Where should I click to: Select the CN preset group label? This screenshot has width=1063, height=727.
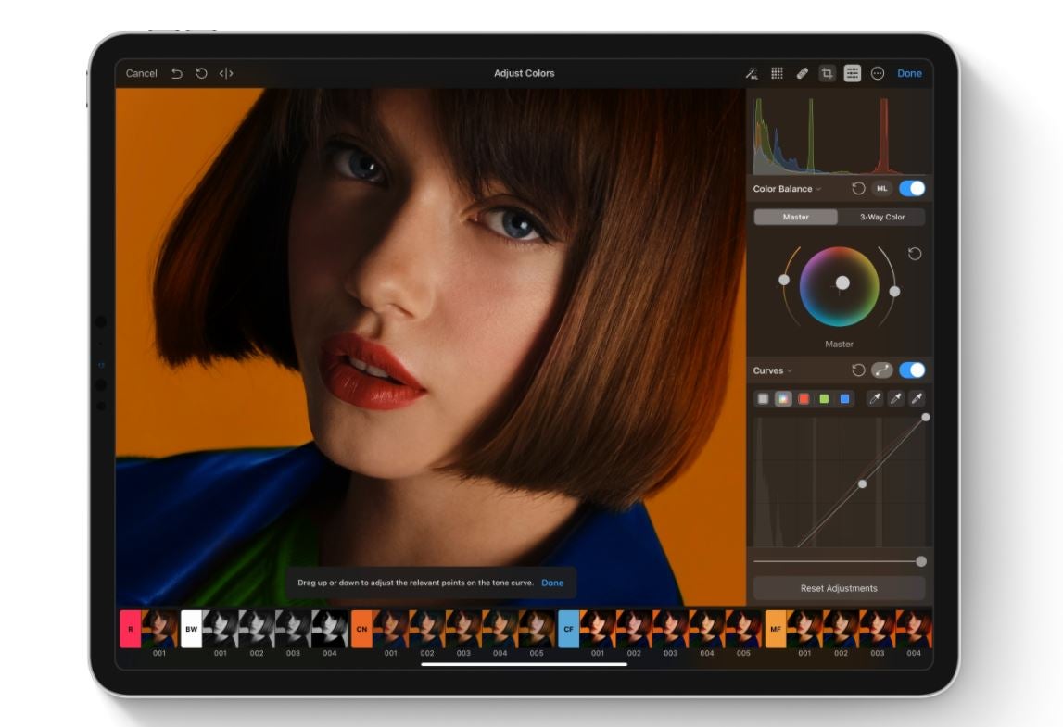[x=361, y=629]
